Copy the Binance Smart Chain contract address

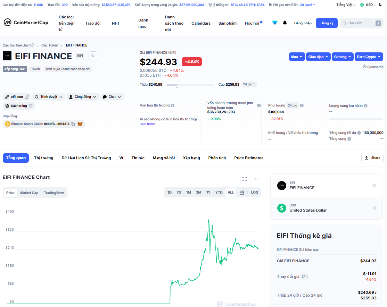(x=73, y=124)
